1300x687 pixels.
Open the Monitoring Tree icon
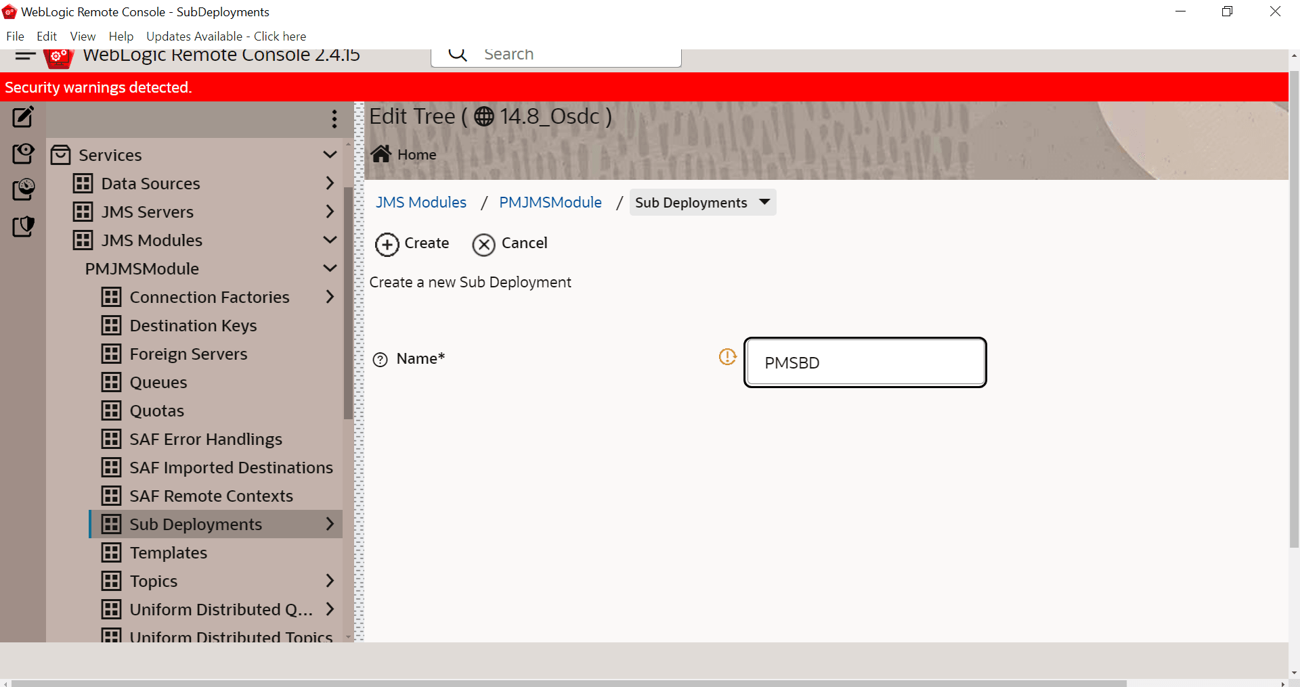click(x=23, y=189)
